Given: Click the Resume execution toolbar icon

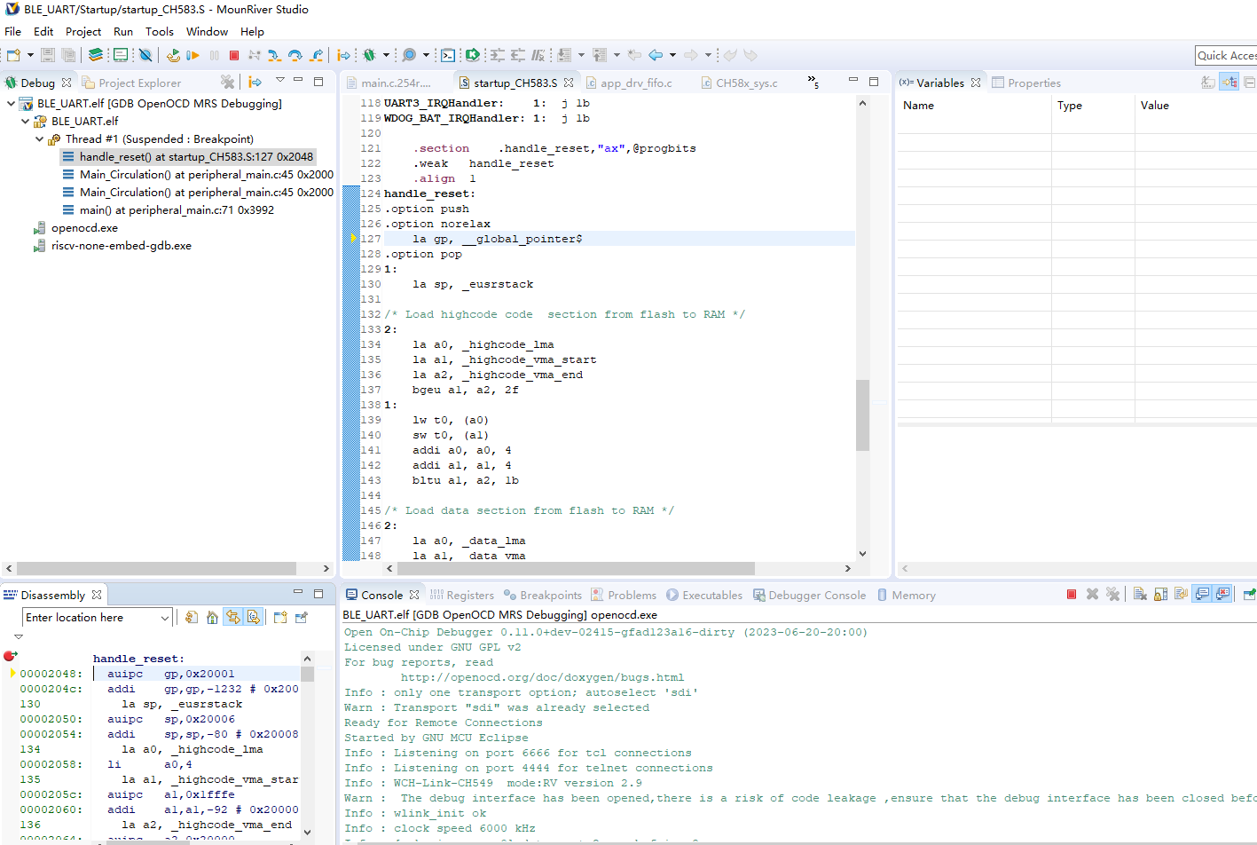Looking at the screenshot, I should (192, 55).
